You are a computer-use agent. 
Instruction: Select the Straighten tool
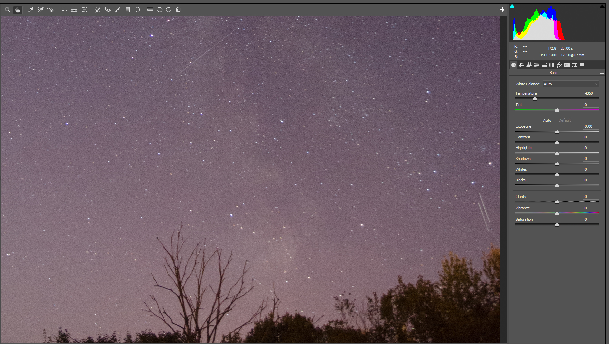tap(74, 10)
